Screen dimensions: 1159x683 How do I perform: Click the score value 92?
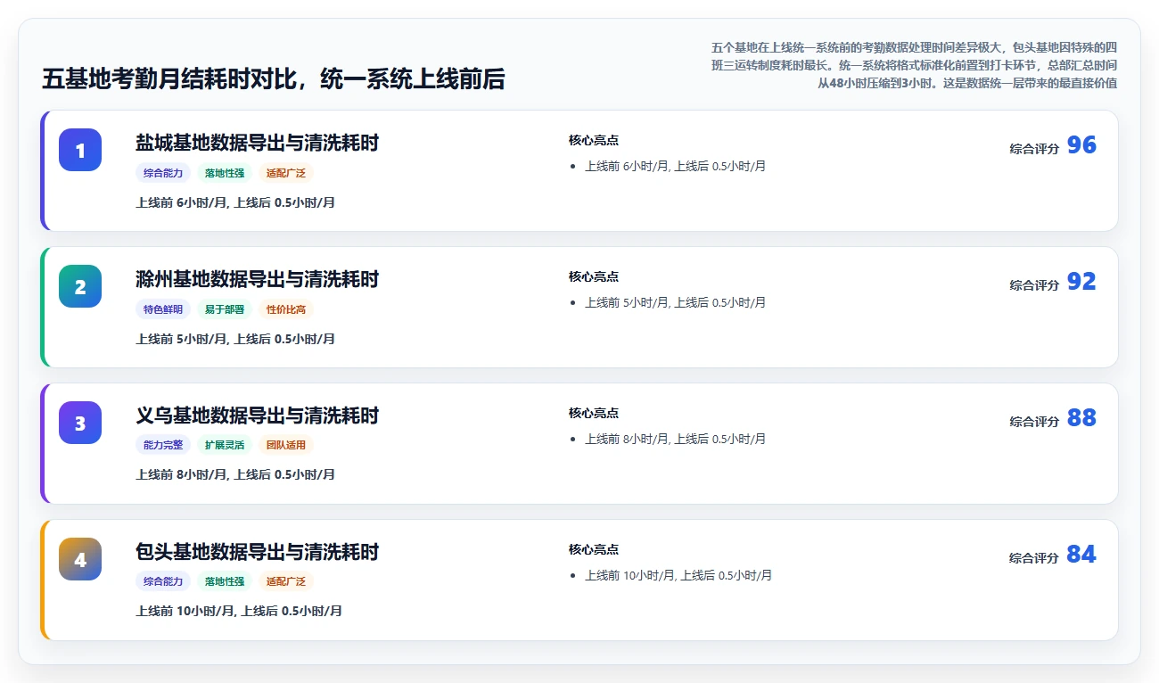[1081, 282]
